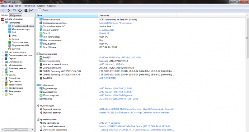Click the Refresh toolbar icon
The image size is (249, 132).
click(20, 10)
